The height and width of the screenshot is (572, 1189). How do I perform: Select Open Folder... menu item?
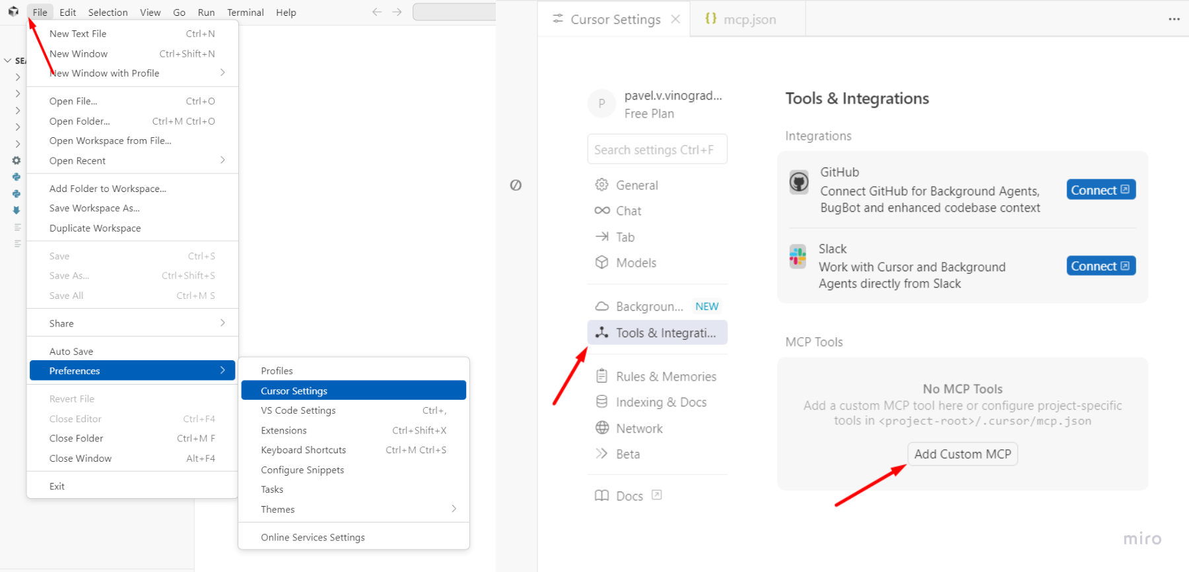point(132,121)
